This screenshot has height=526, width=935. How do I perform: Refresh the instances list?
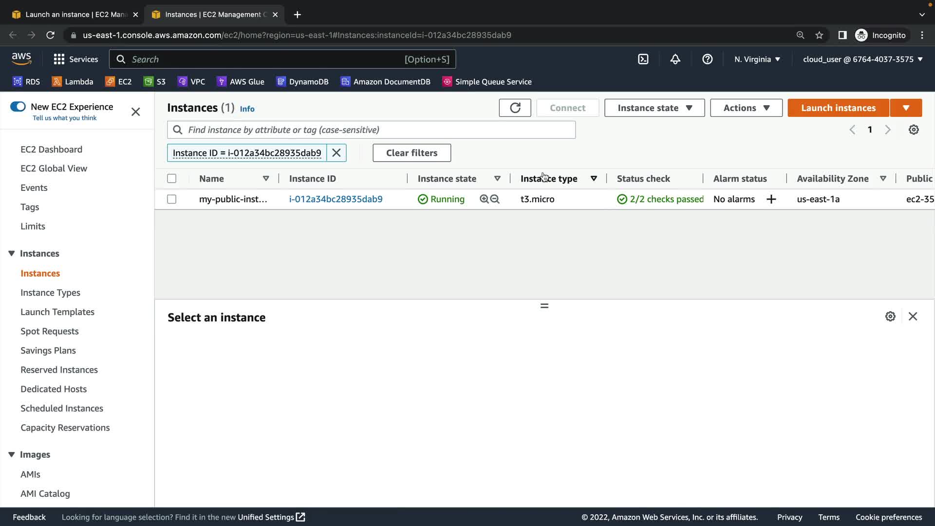(x=515, y=108)
